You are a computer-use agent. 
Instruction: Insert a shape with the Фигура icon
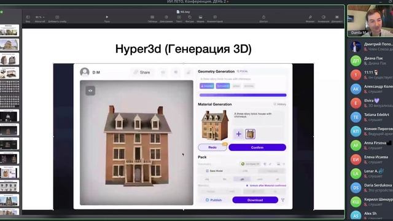tap(190, 17)
